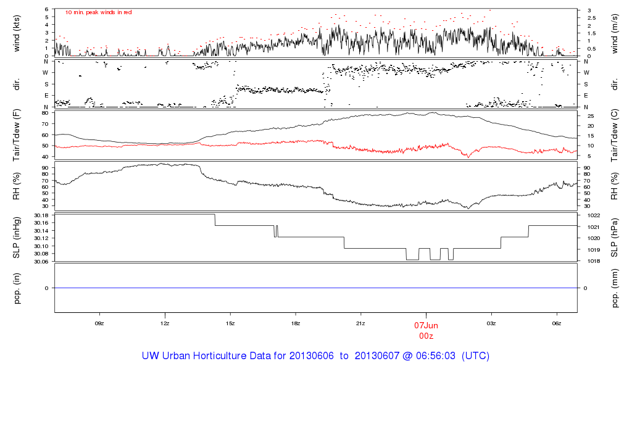The height and width of the screenshot is (432, 632).
Task: Click the '18z' time axis label
Action: coord(296,323)
